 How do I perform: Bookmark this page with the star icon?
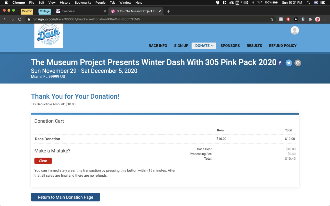(x=271, y=19)
